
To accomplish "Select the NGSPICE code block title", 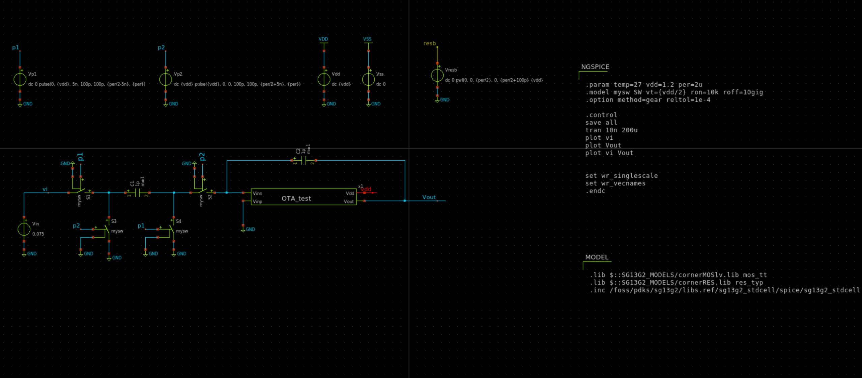I will pyautogui.click(x=595, y=67).
